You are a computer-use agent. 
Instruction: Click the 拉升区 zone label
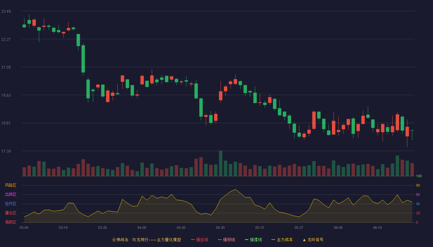[11, 204]
